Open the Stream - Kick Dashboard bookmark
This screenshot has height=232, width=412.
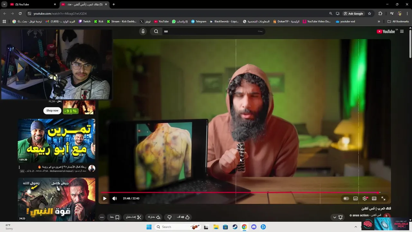121,22
